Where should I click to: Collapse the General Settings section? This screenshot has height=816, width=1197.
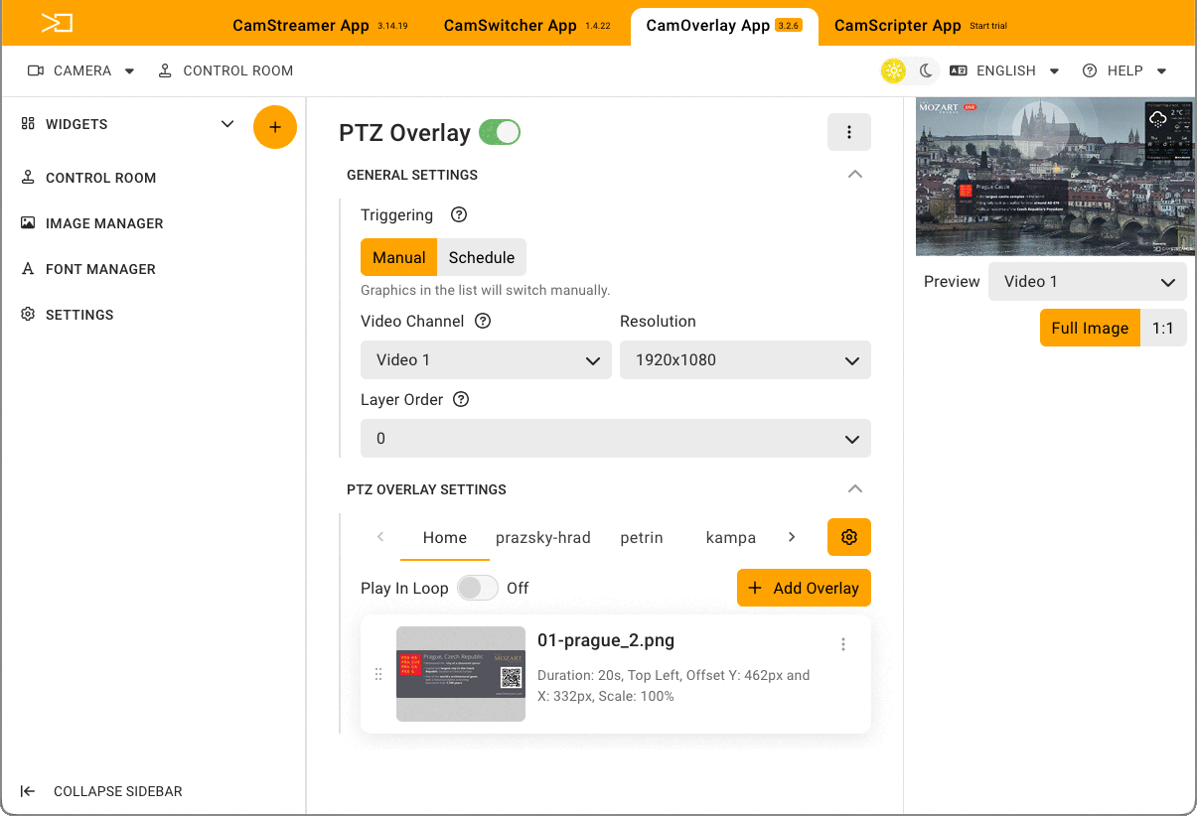click(x=854, y=175)
